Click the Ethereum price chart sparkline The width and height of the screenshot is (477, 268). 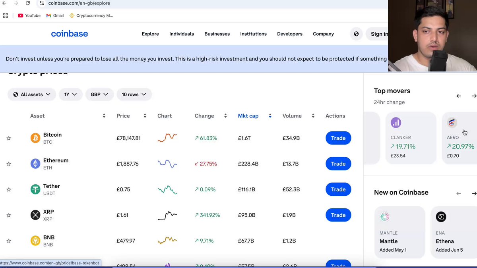click(x=167, y=164)
